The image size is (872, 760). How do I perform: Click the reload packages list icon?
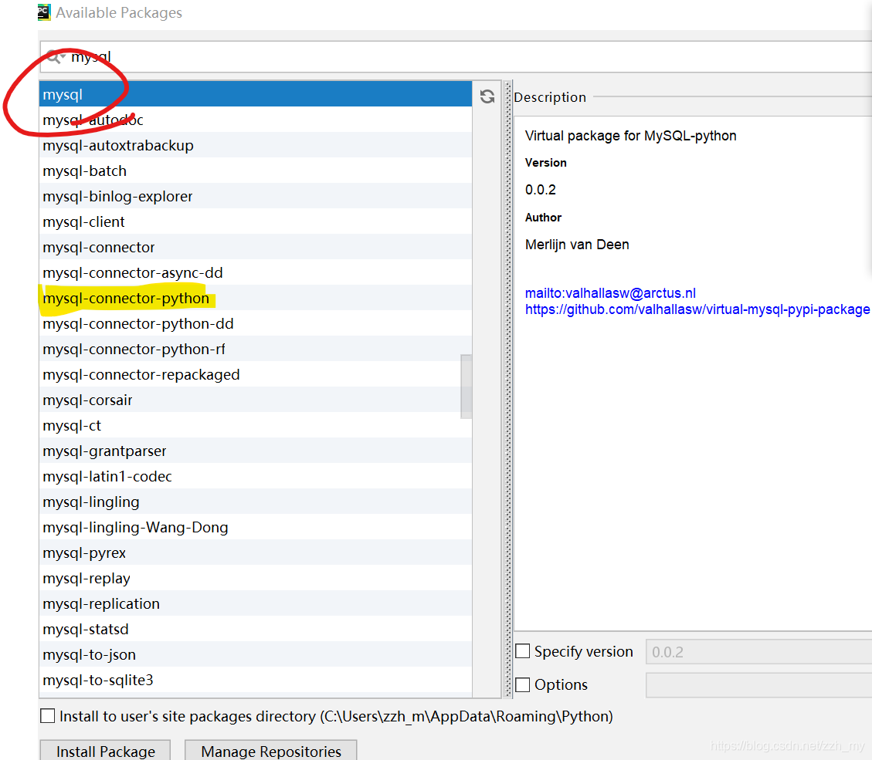tap(487, 96)
